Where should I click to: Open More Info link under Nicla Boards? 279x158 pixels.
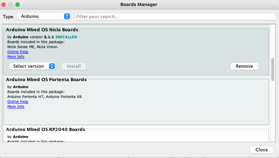(16, 57)
